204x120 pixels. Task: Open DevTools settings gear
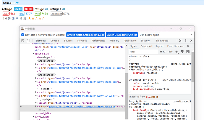pyautogui.click(x=180, y=41)
